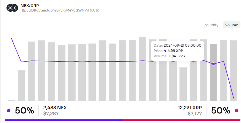Click the $7,177 XRP value
Viewport: 241px width, 123px height.
click(x=195, y=114)
